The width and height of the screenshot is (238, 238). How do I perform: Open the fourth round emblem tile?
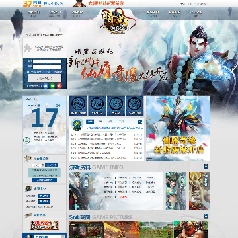tap(135, 106)
